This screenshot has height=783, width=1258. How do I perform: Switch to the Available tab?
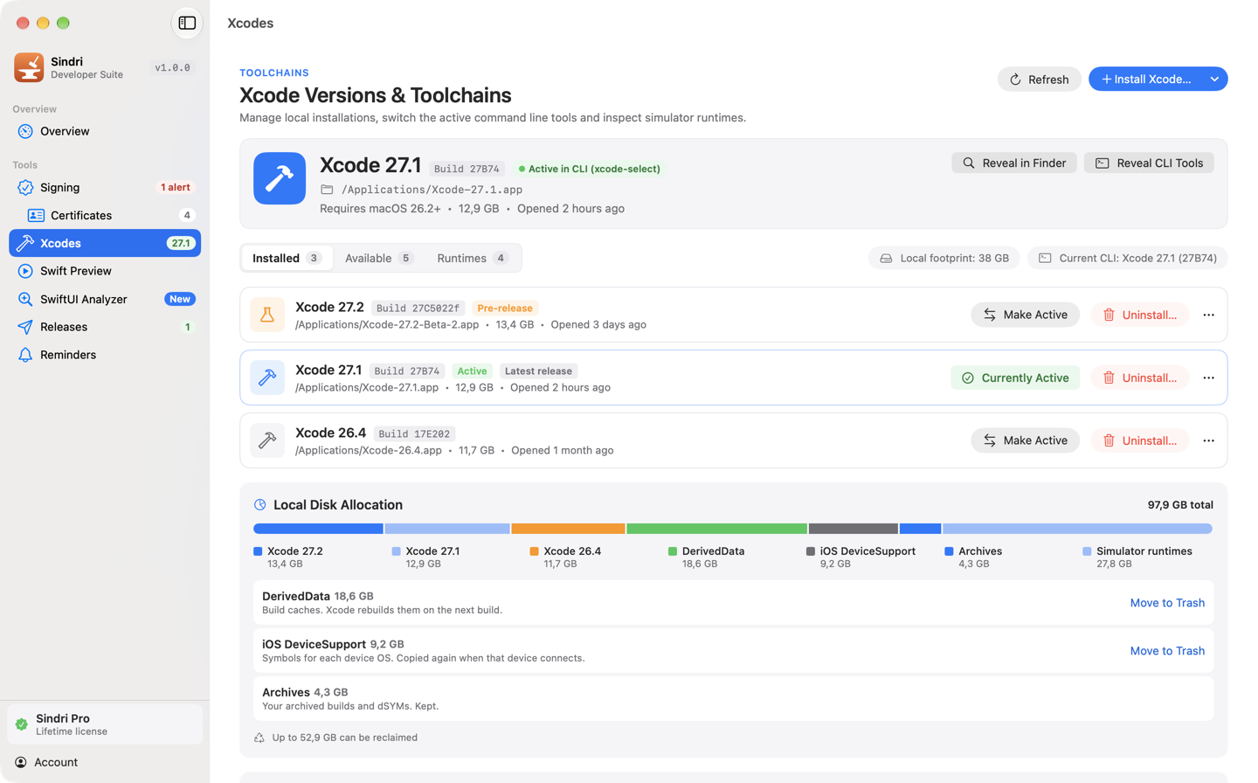[378, 258]
